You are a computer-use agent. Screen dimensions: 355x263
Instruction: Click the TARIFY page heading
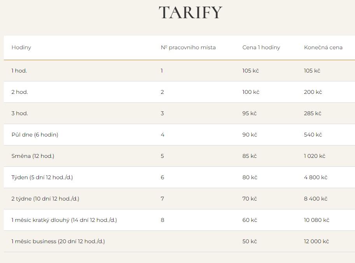click(x=191, y=12)
